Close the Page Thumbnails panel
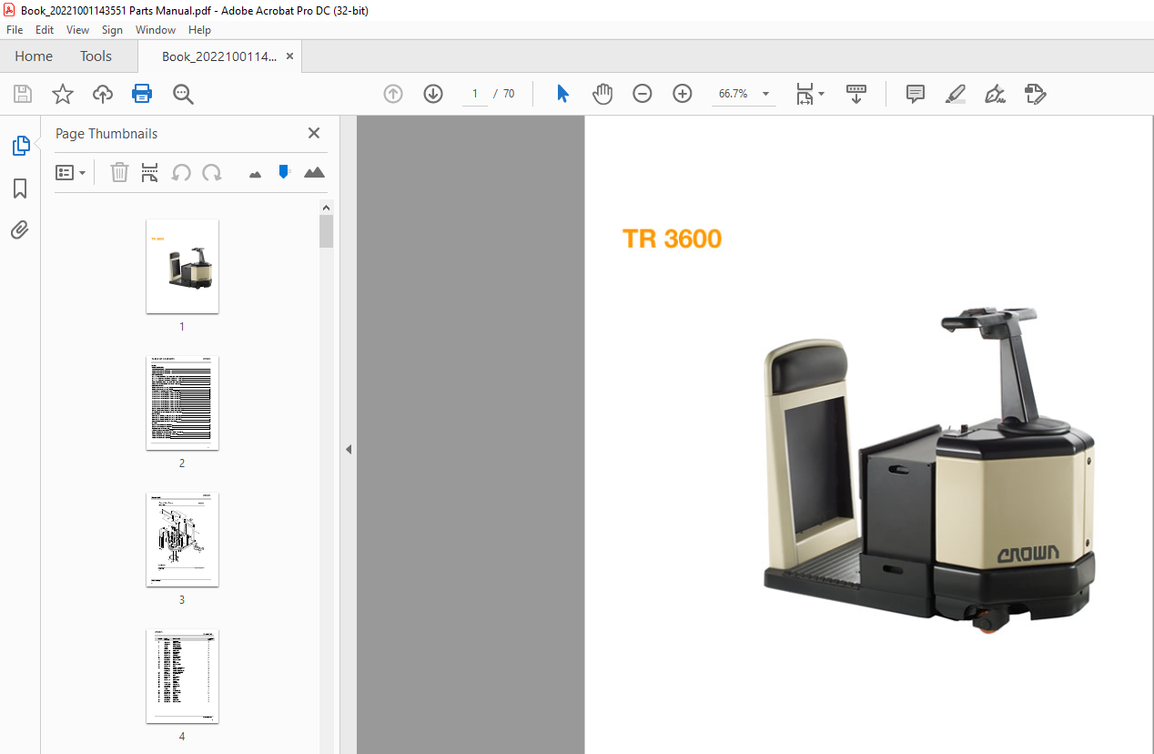1154x754 pixels. click(314, 133)
